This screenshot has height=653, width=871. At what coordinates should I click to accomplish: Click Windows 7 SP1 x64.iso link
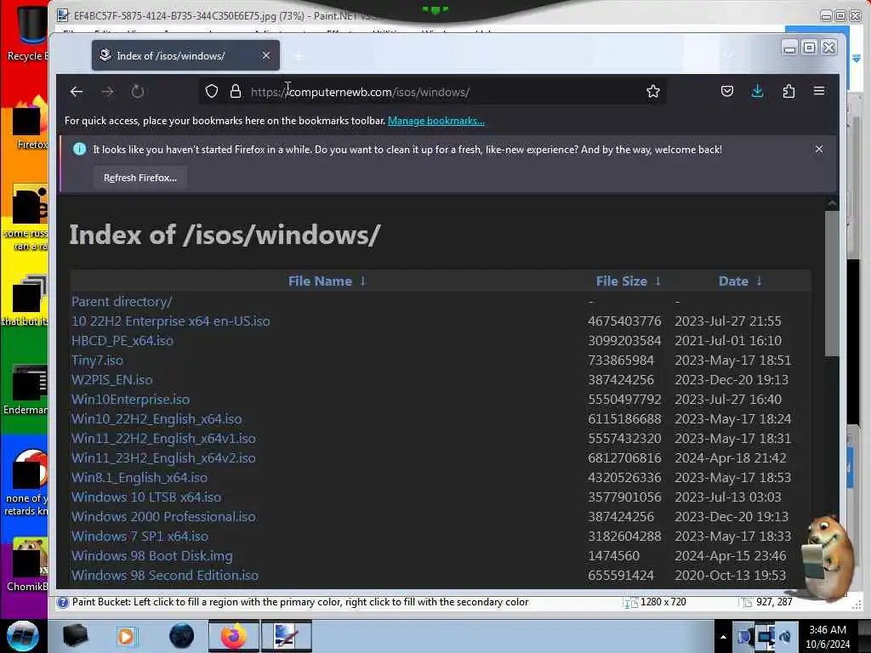click(140, 537)
